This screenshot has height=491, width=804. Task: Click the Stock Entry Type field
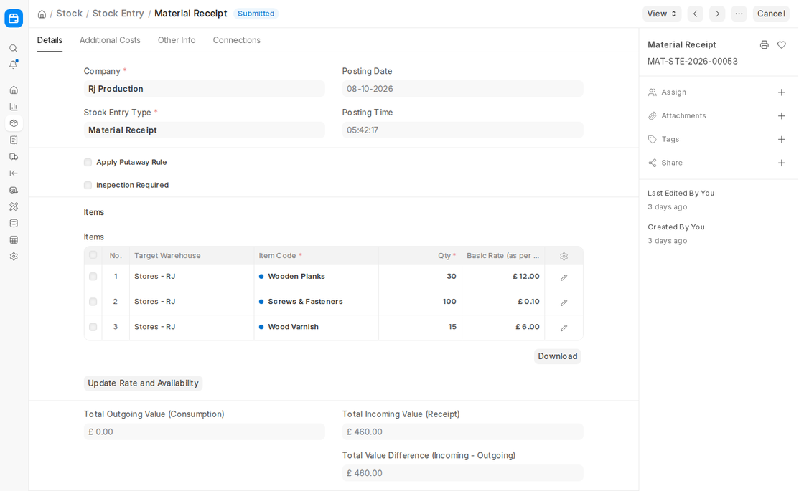tap(204, 130)
